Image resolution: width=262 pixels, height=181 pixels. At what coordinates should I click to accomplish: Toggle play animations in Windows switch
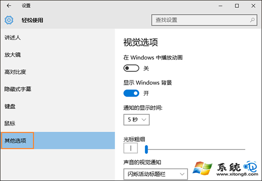(x=131, y=68)
